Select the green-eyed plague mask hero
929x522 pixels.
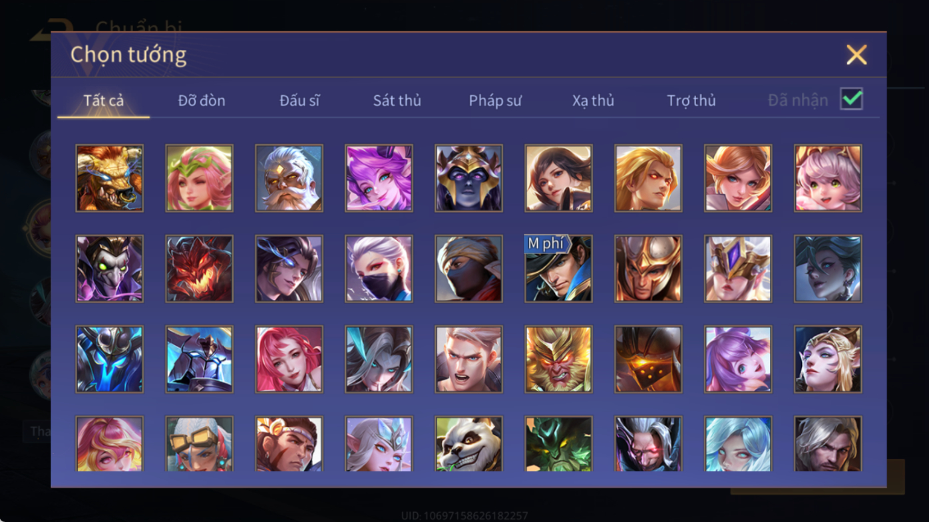109,269
